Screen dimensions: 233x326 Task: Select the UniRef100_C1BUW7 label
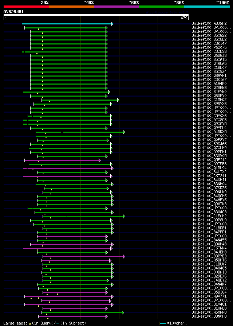click(x=209, y=264)
